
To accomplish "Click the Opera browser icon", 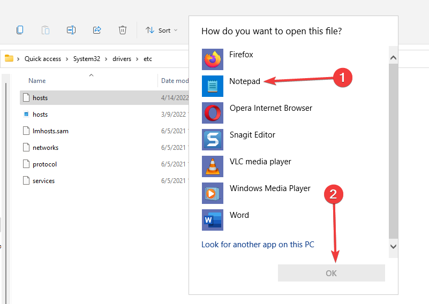I will [x=213, y=113].
